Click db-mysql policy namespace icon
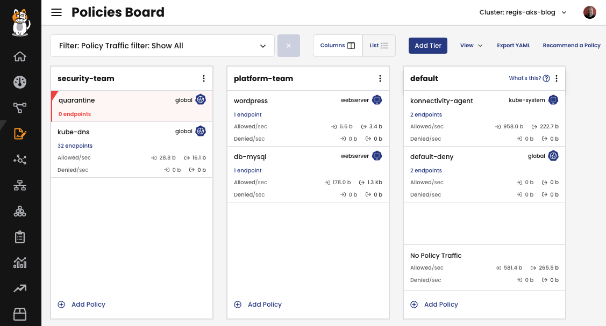 click(377, 156)
